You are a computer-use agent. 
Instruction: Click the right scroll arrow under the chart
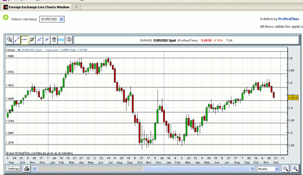click(252, 169)
